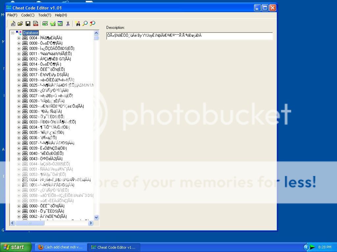Create a new file with the toolbar icon
Viewport: 337px width, 252px height.
pos(13,24)
